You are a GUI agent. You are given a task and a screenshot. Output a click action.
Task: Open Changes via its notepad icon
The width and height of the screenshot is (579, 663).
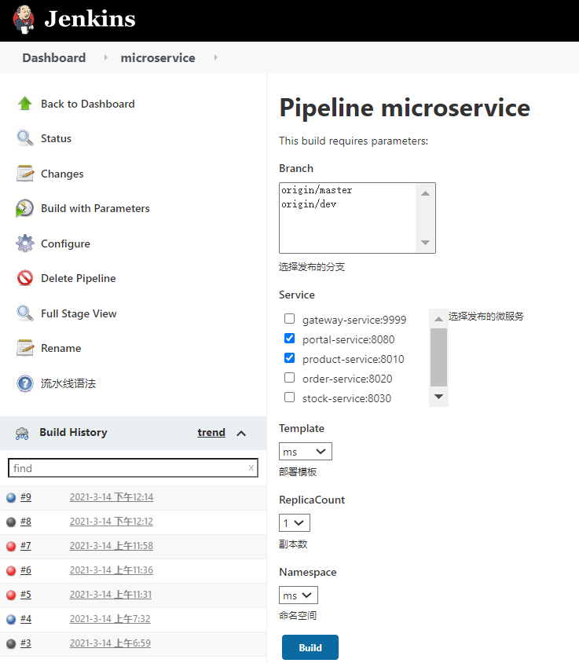[x=25, y=174]
